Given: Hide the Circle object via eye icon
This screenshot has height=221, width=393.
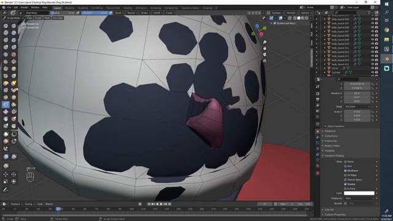Looking at the screenshot, I should pos(373,68).
